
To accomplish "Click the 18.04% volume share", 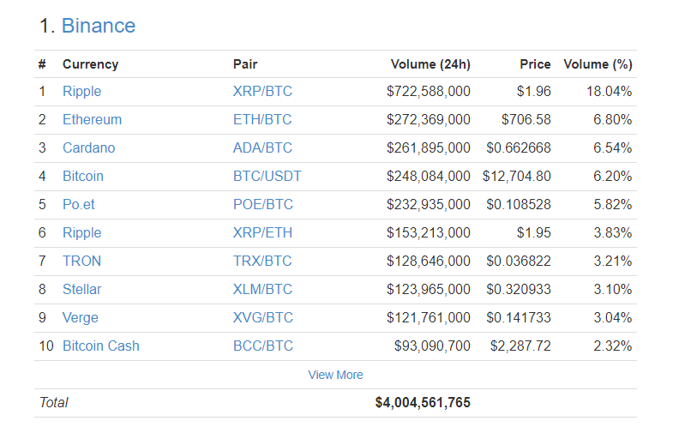I will 609,91.
